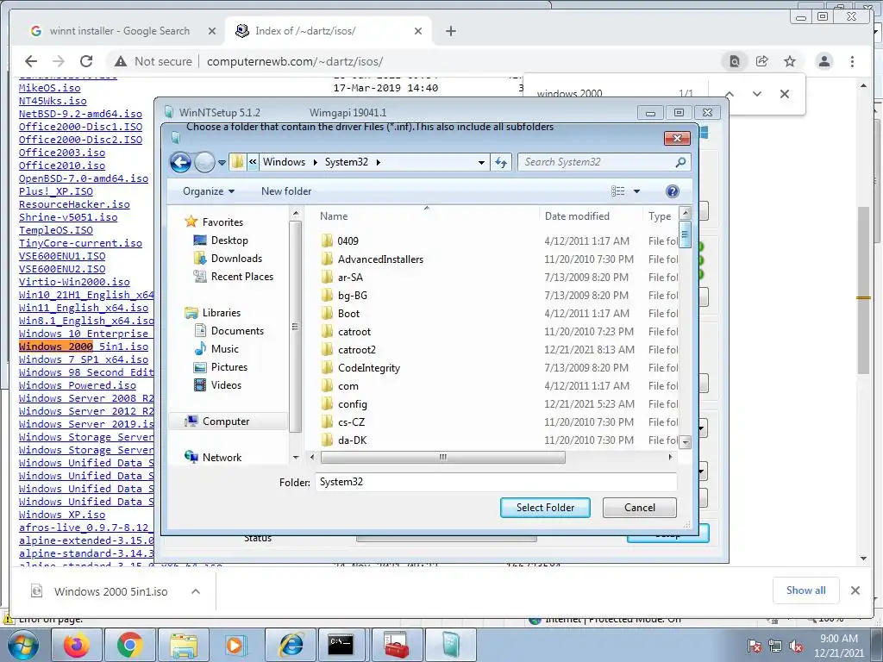Expand download options for Windows 2000 5in1.iso

click(196, 591)
